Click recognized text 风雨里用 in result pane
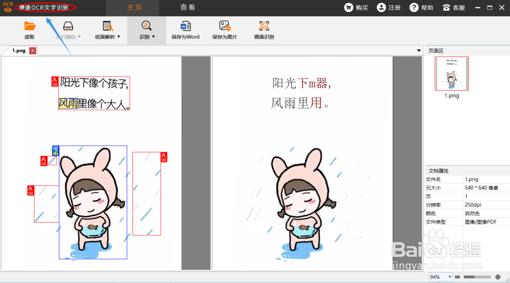 (x=299, y=103)
